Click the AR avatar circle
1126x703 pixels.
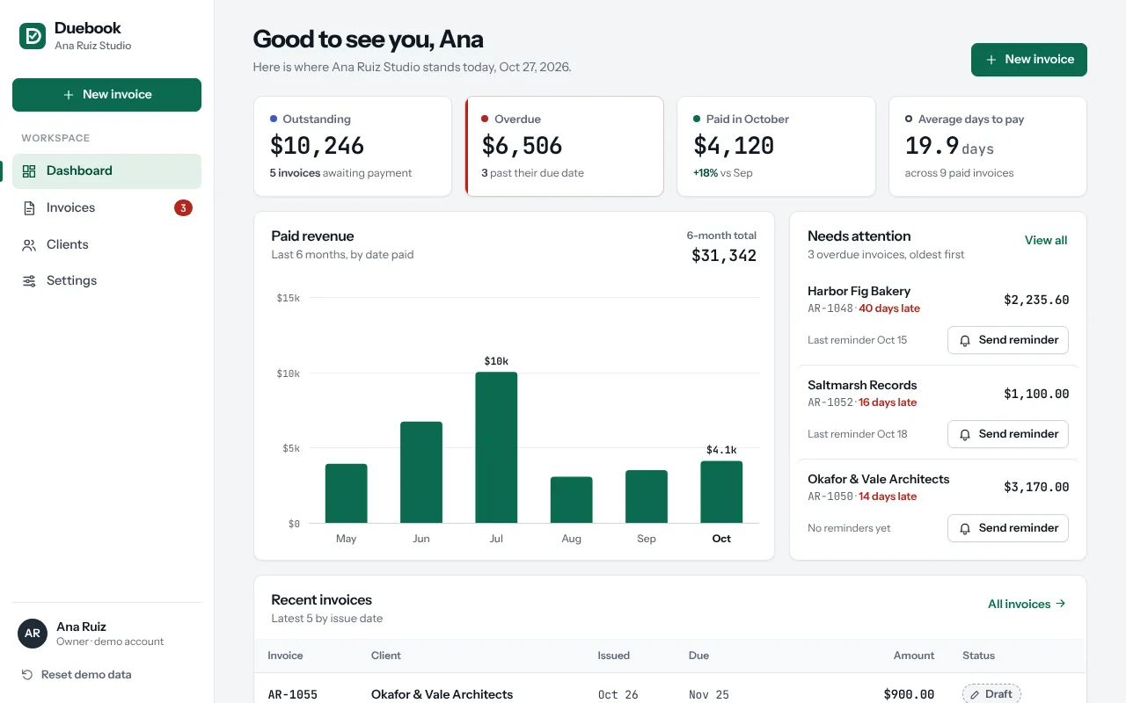[33, 634]
